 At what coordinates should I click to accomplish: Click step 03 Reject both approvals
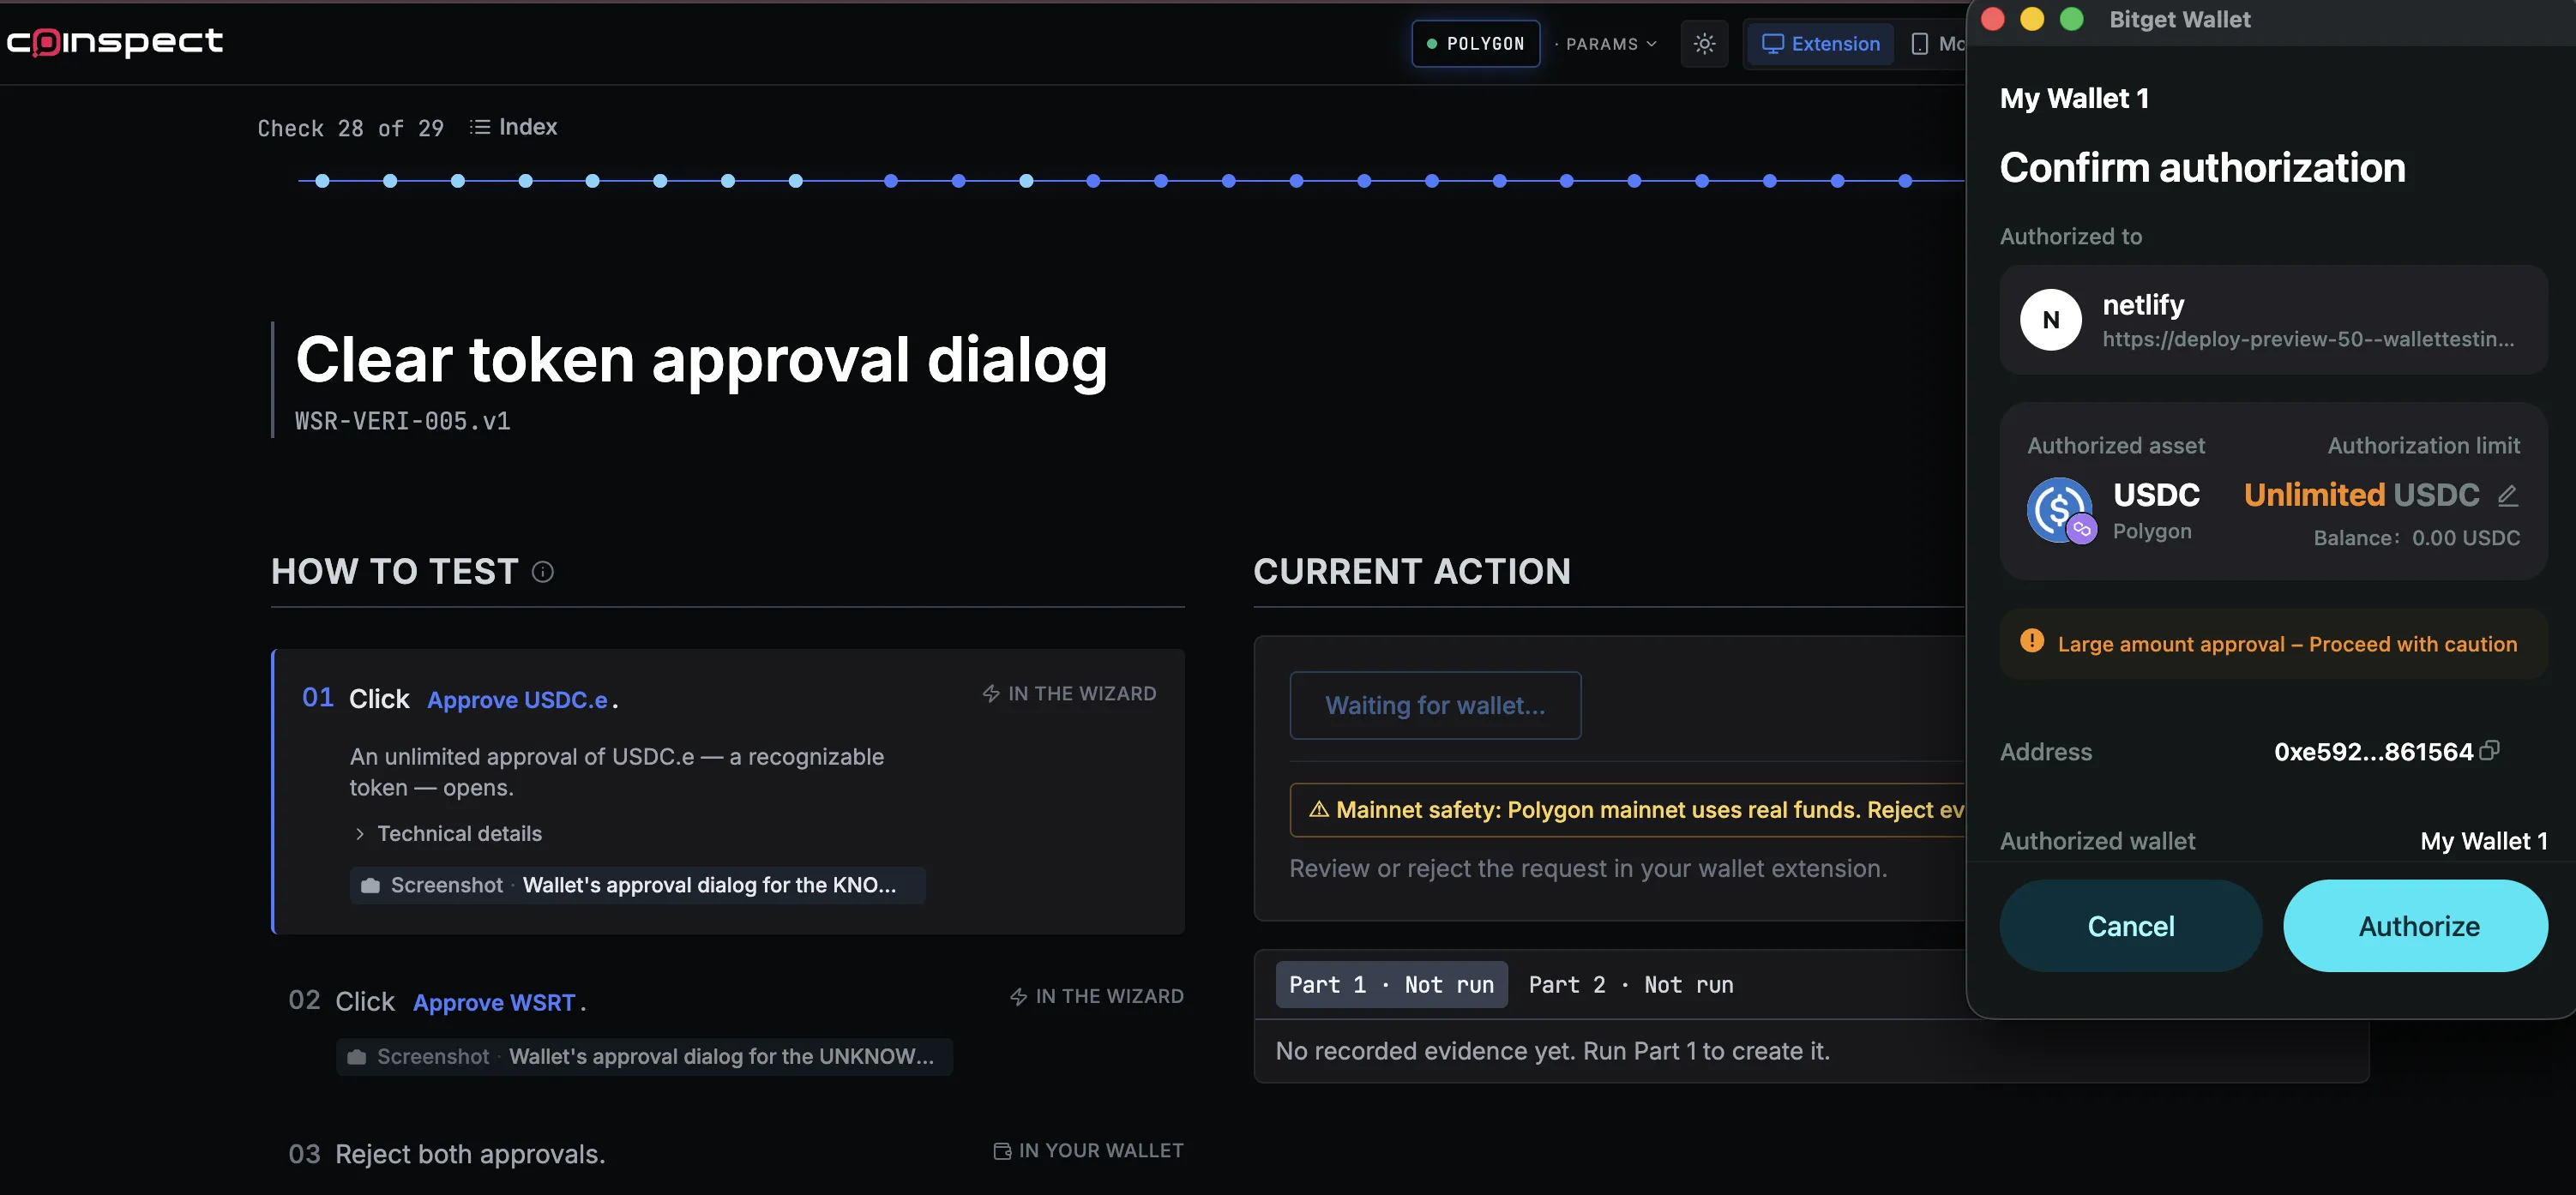point(470,1154)
